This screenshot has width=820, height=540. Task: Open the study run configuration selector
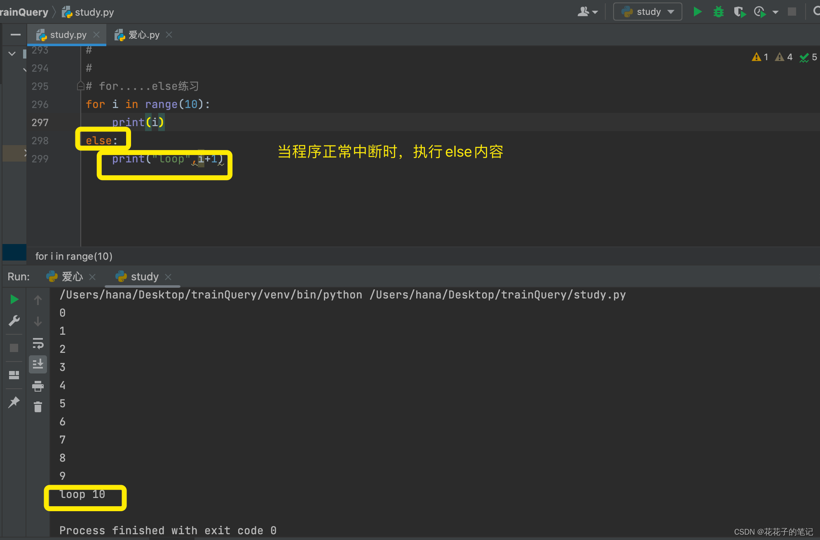647,12
